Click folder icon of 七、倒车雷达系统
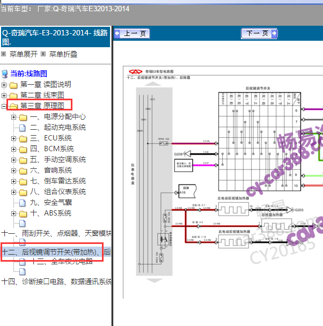Image resolution: width=323 pixels, height=326 pixels. pos(23,182)
